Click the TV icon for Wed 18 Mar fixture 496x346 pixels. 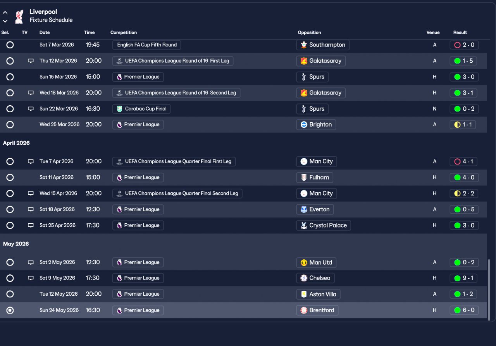click(31, 93)
